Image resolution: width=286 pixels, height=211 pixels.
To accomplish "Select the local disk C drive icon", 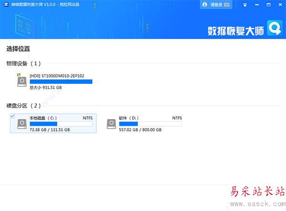I will tap(22, 124).
